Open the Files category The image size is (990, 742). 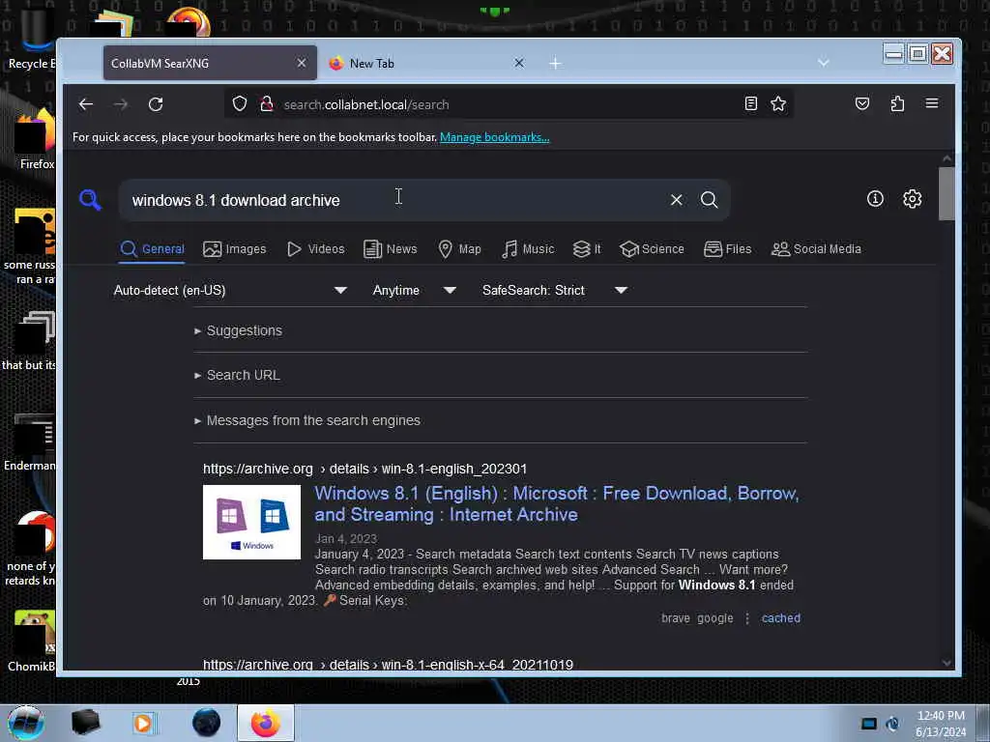point(727,248)
